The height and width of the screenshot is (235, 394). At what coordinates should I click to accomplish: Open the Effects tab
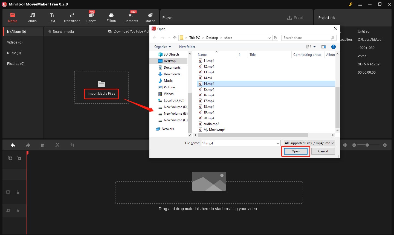pos(91,18)
